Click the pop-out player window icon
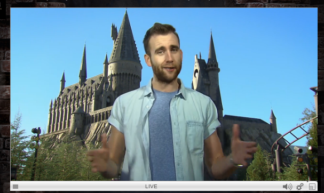Viewport: 324px width, 193px height. (312, 187)
